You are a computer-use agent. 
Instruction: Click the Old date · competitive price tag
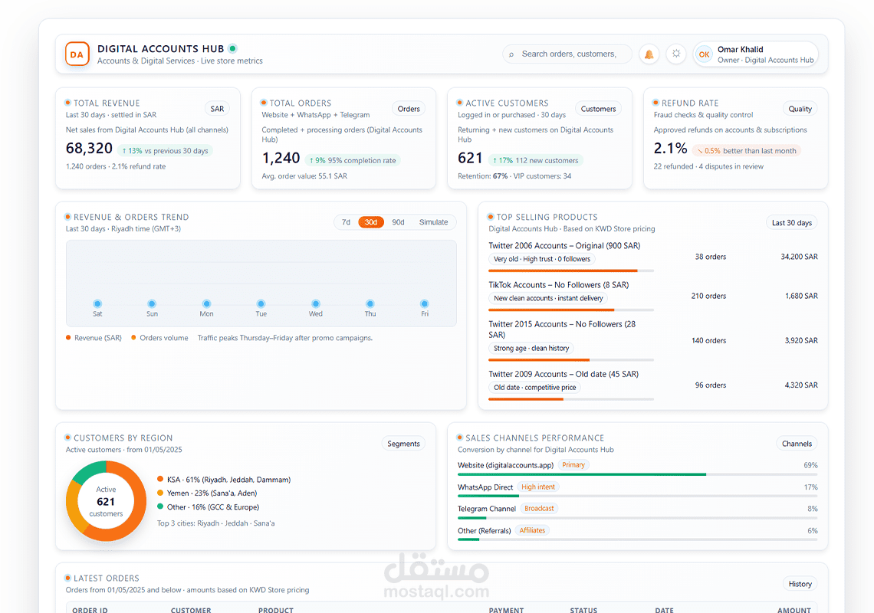pos(534,387)
